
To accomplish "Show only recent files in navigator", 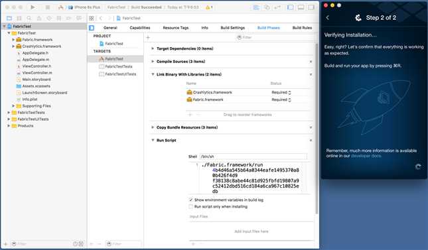I will click(x=76, y=244).
